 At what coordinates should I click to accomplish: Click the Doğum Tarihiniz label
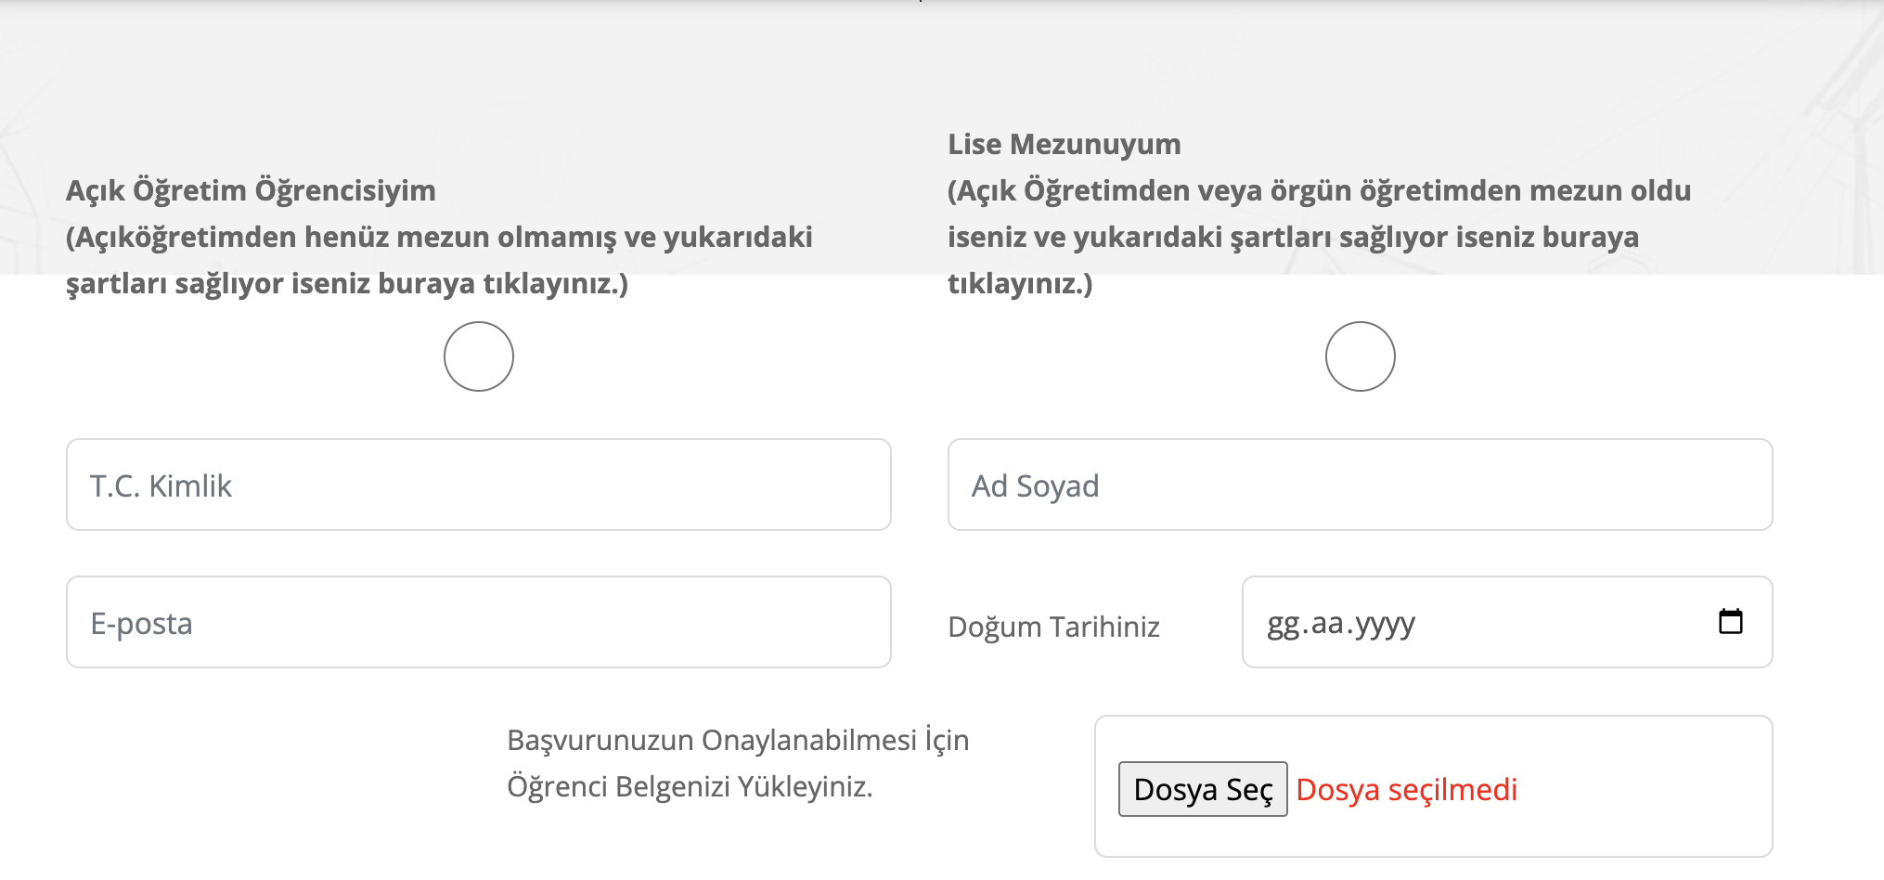pyautogui.click(x=1053, y=627)
